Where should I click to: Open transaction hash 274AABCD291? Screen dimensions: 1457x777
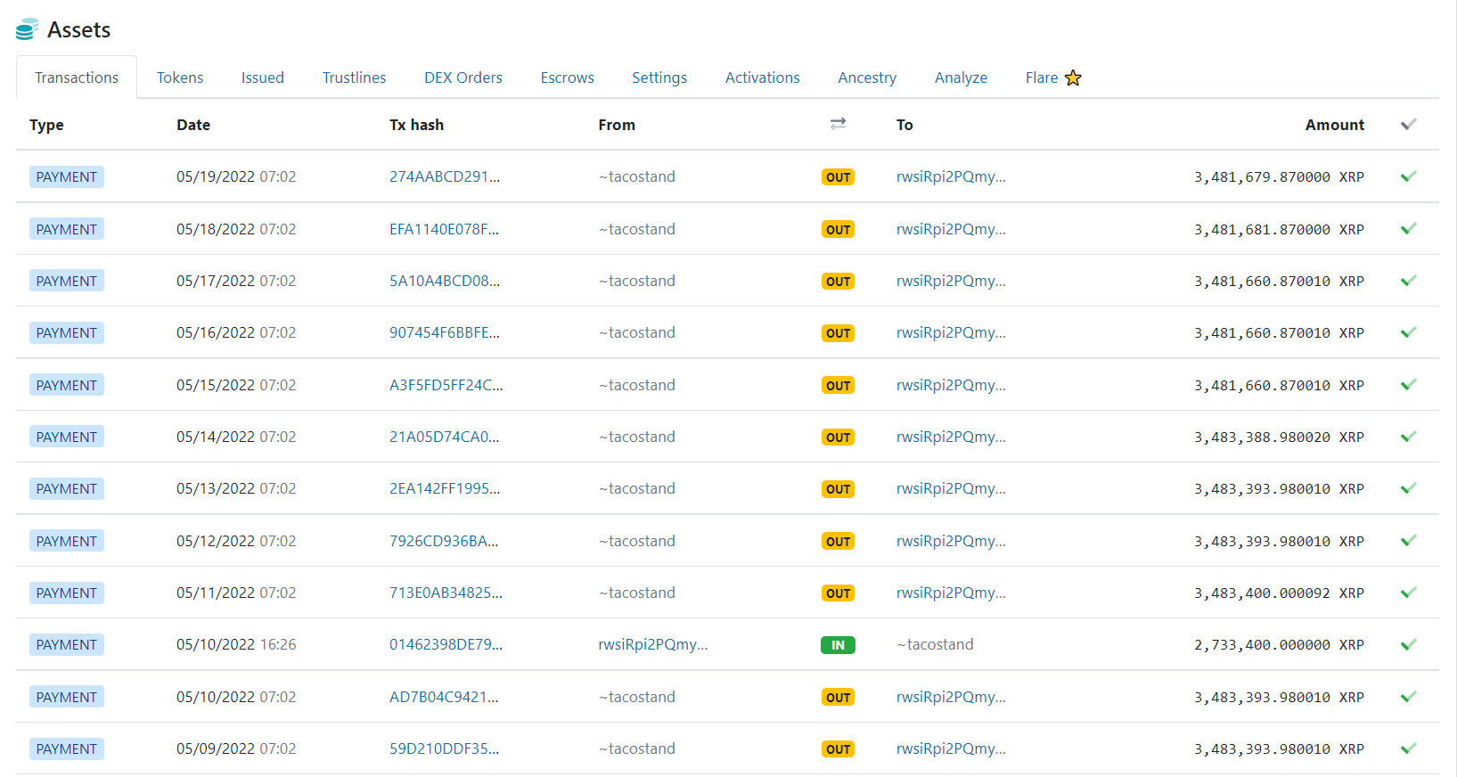tap(444, 176)
